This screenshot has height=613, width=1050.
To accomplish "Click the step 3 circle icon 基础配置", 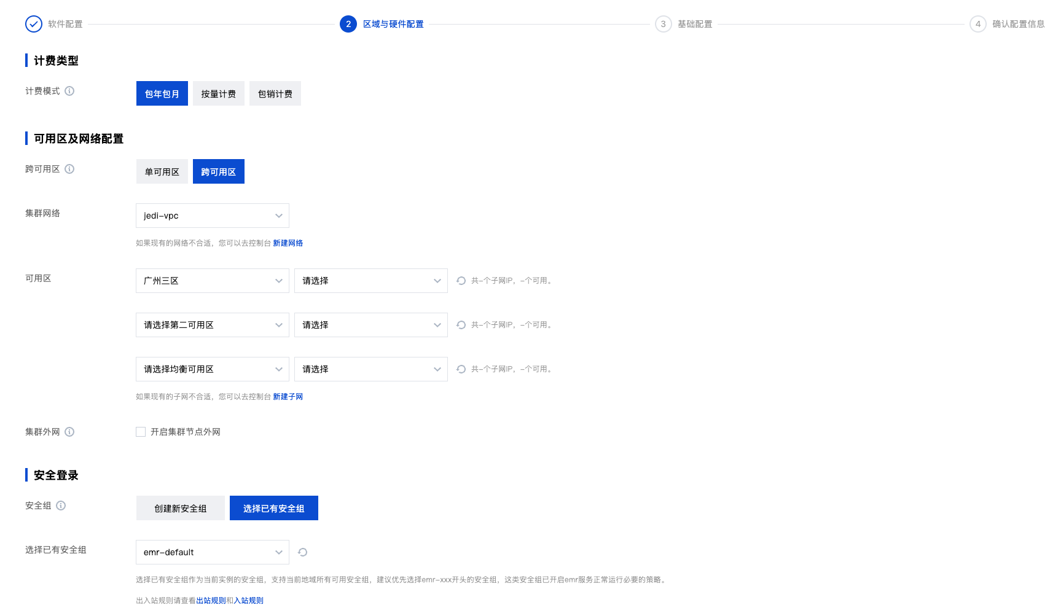I will pos(663,24).
